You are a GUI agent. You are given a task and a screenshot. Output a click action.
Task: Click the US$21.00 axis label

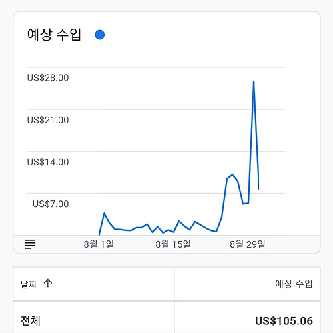48,120
